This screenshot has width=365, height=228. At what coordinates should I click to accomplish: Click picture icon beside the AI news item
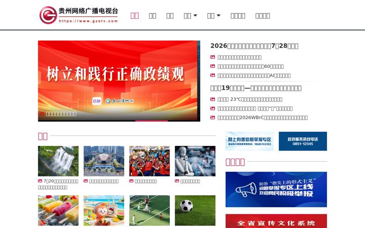click(212, 75)
